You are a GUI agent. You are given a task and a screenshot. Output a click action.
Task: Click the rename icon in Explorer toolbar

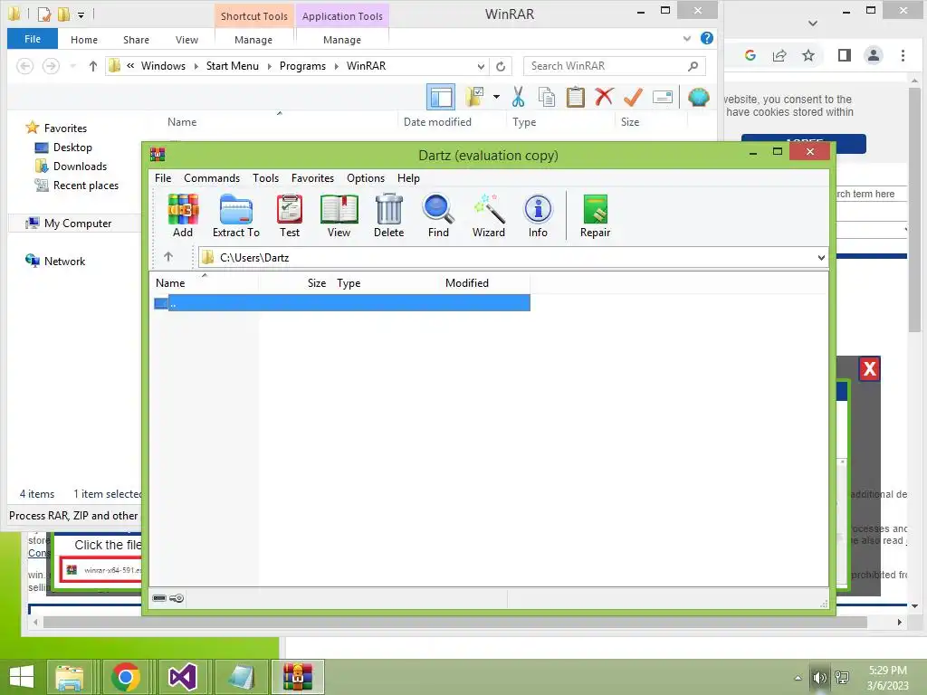click(662, 97)
